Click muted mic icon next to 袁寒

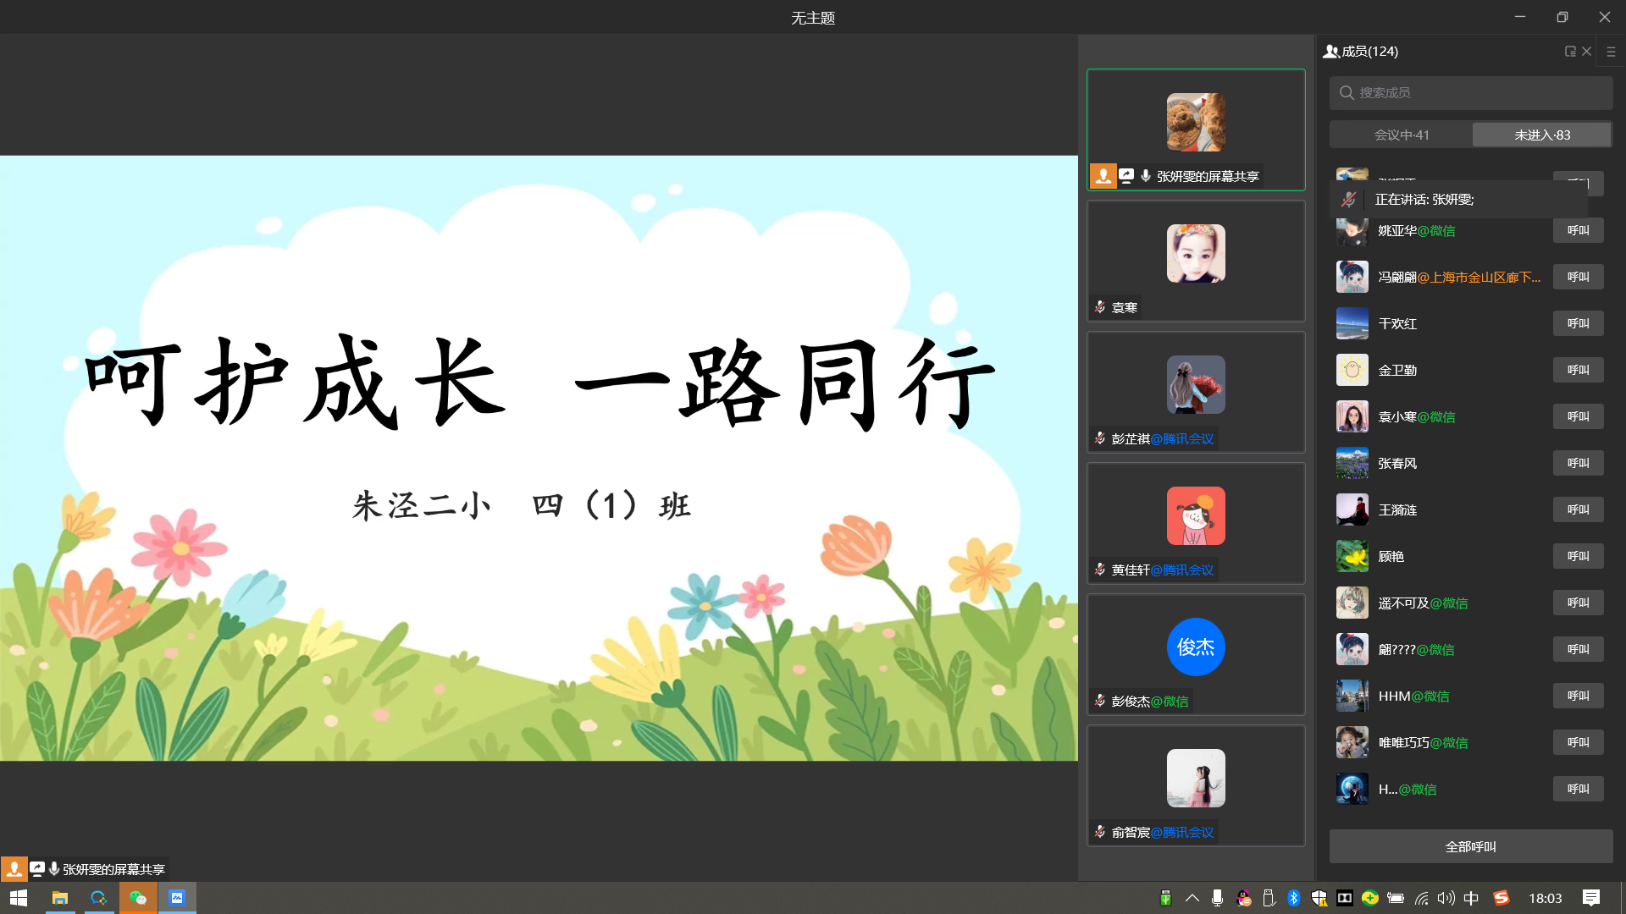(x=1100, y=307)
